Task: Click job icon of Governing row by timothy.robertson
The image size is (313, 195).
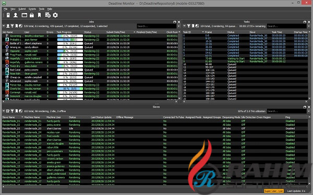Action: pos(7,36)
